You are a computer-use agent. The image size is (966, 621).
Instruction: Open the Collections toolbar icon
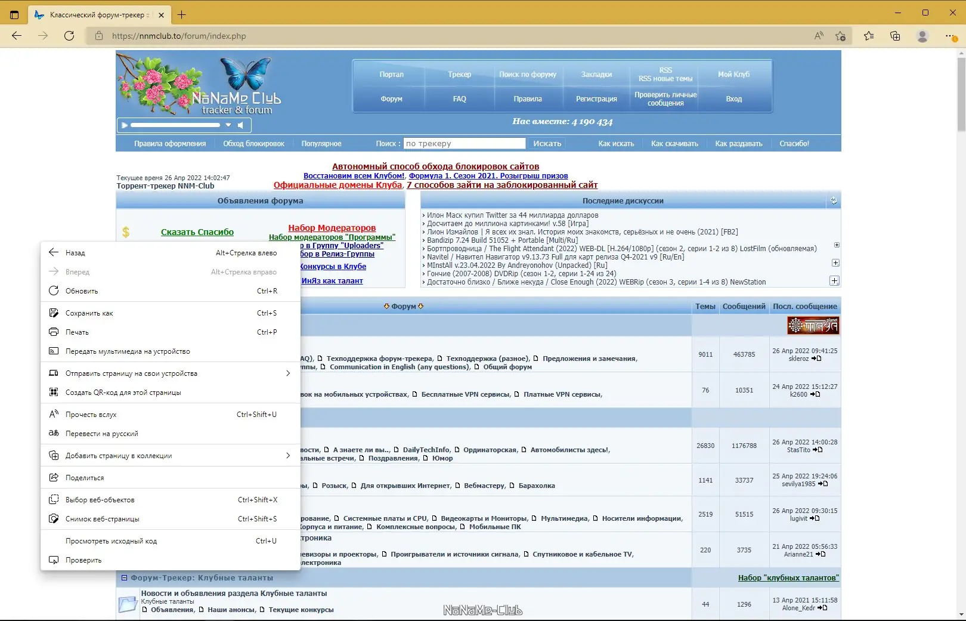895,36
